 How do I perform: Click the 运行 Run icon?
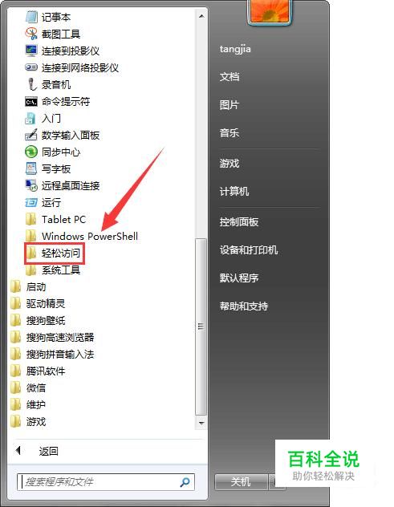[31, 202]
